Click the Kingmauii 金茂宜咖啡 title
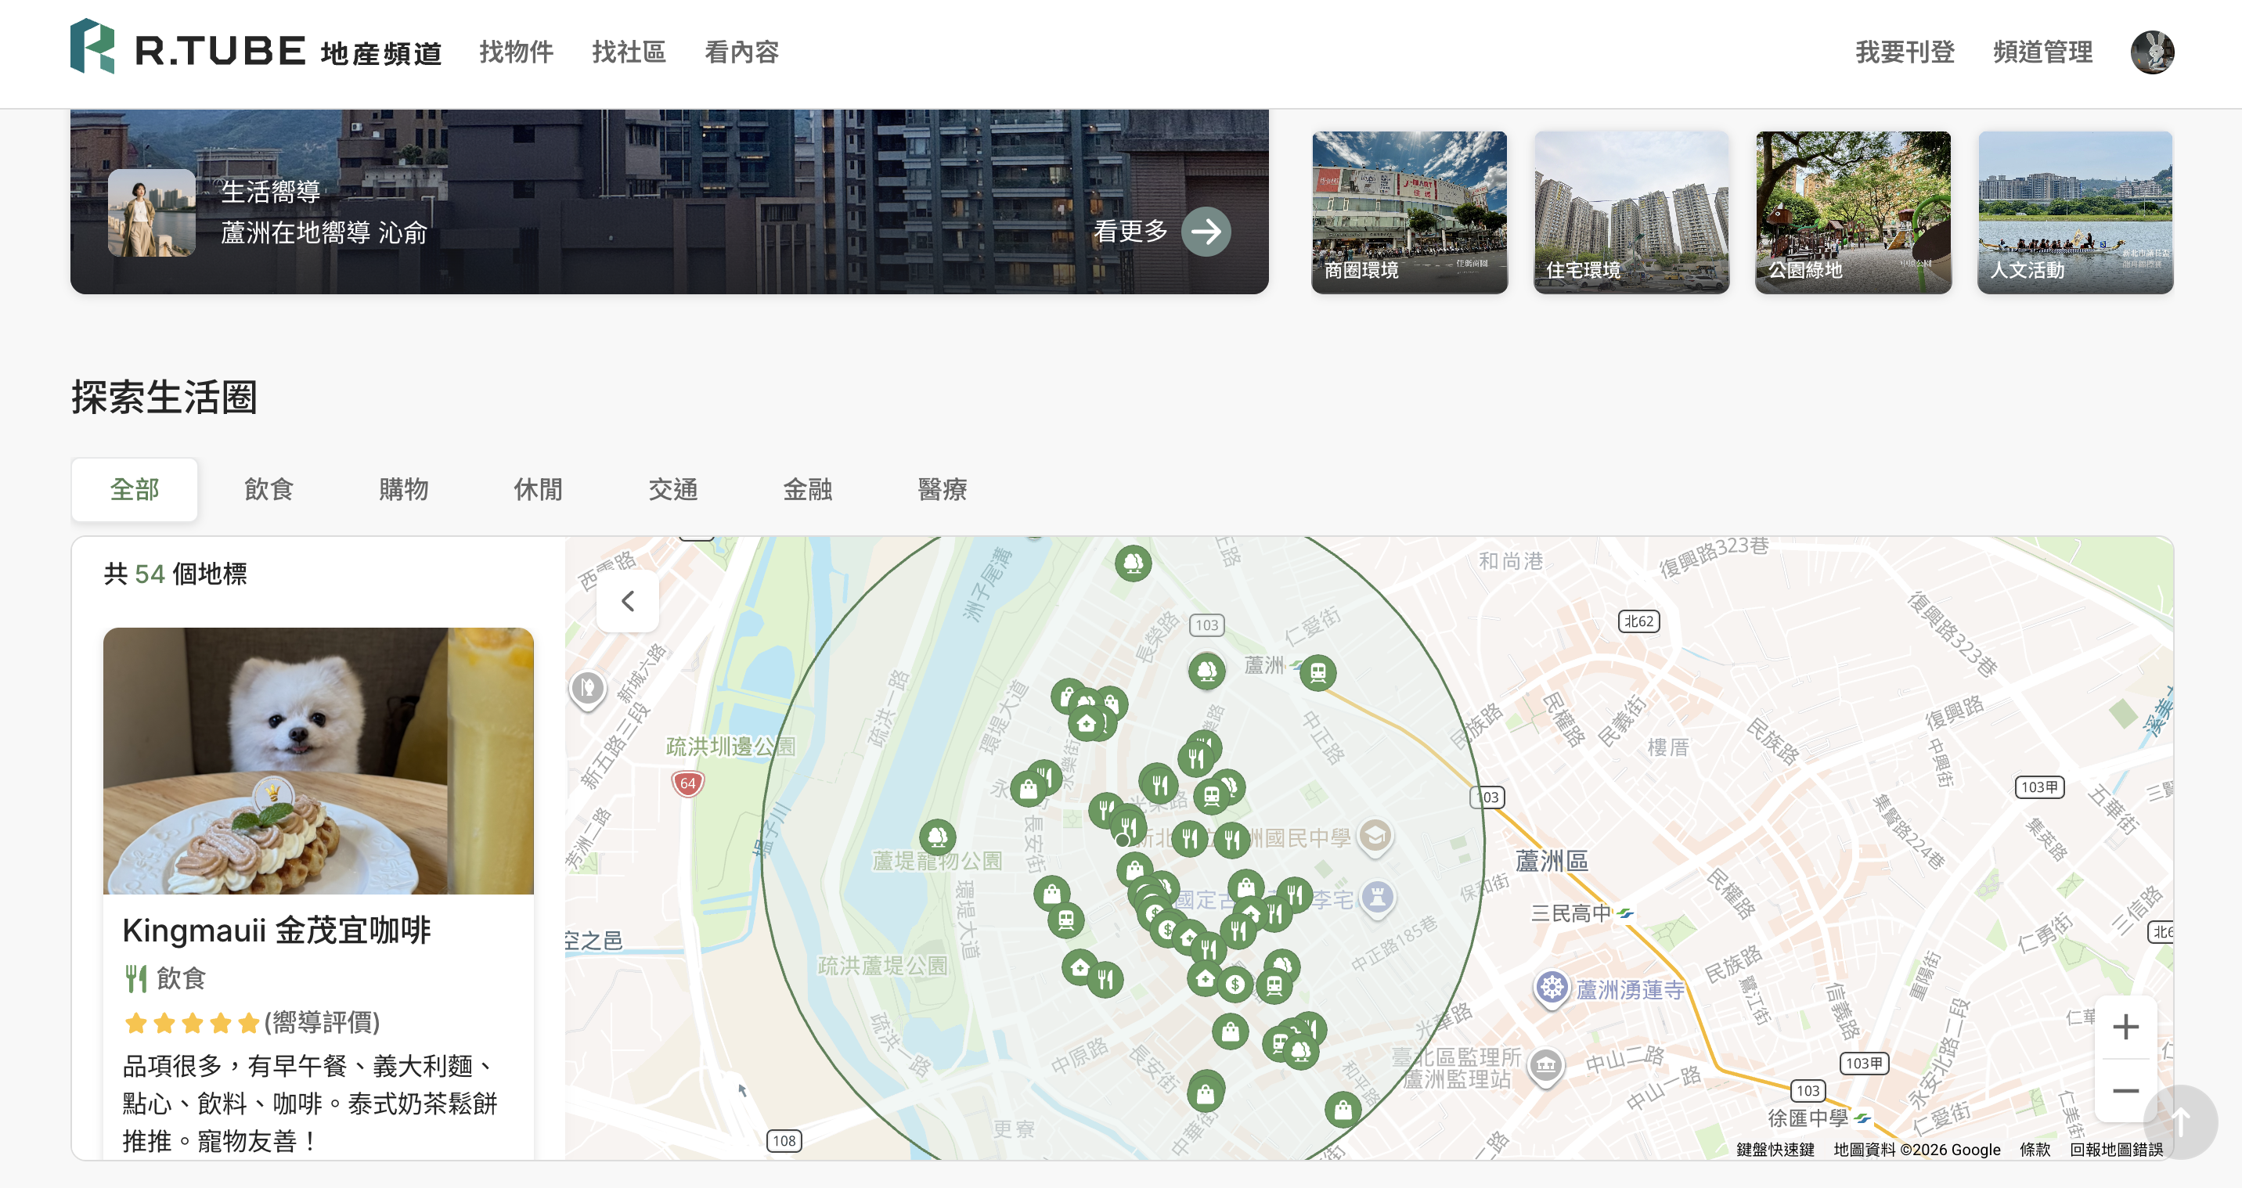This screenshot has width=2242, height=1188. [x=277, y=931]
